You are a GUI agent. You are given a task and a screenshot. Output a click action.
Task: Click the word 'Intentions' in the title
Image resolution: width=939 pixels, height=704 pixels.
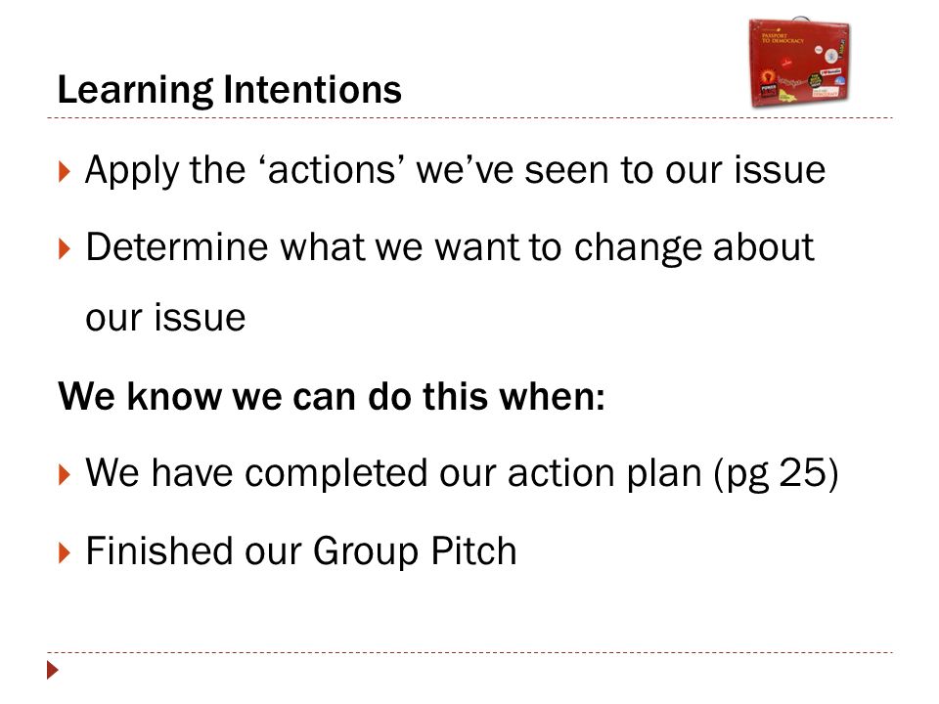click(x=312, y=90)
